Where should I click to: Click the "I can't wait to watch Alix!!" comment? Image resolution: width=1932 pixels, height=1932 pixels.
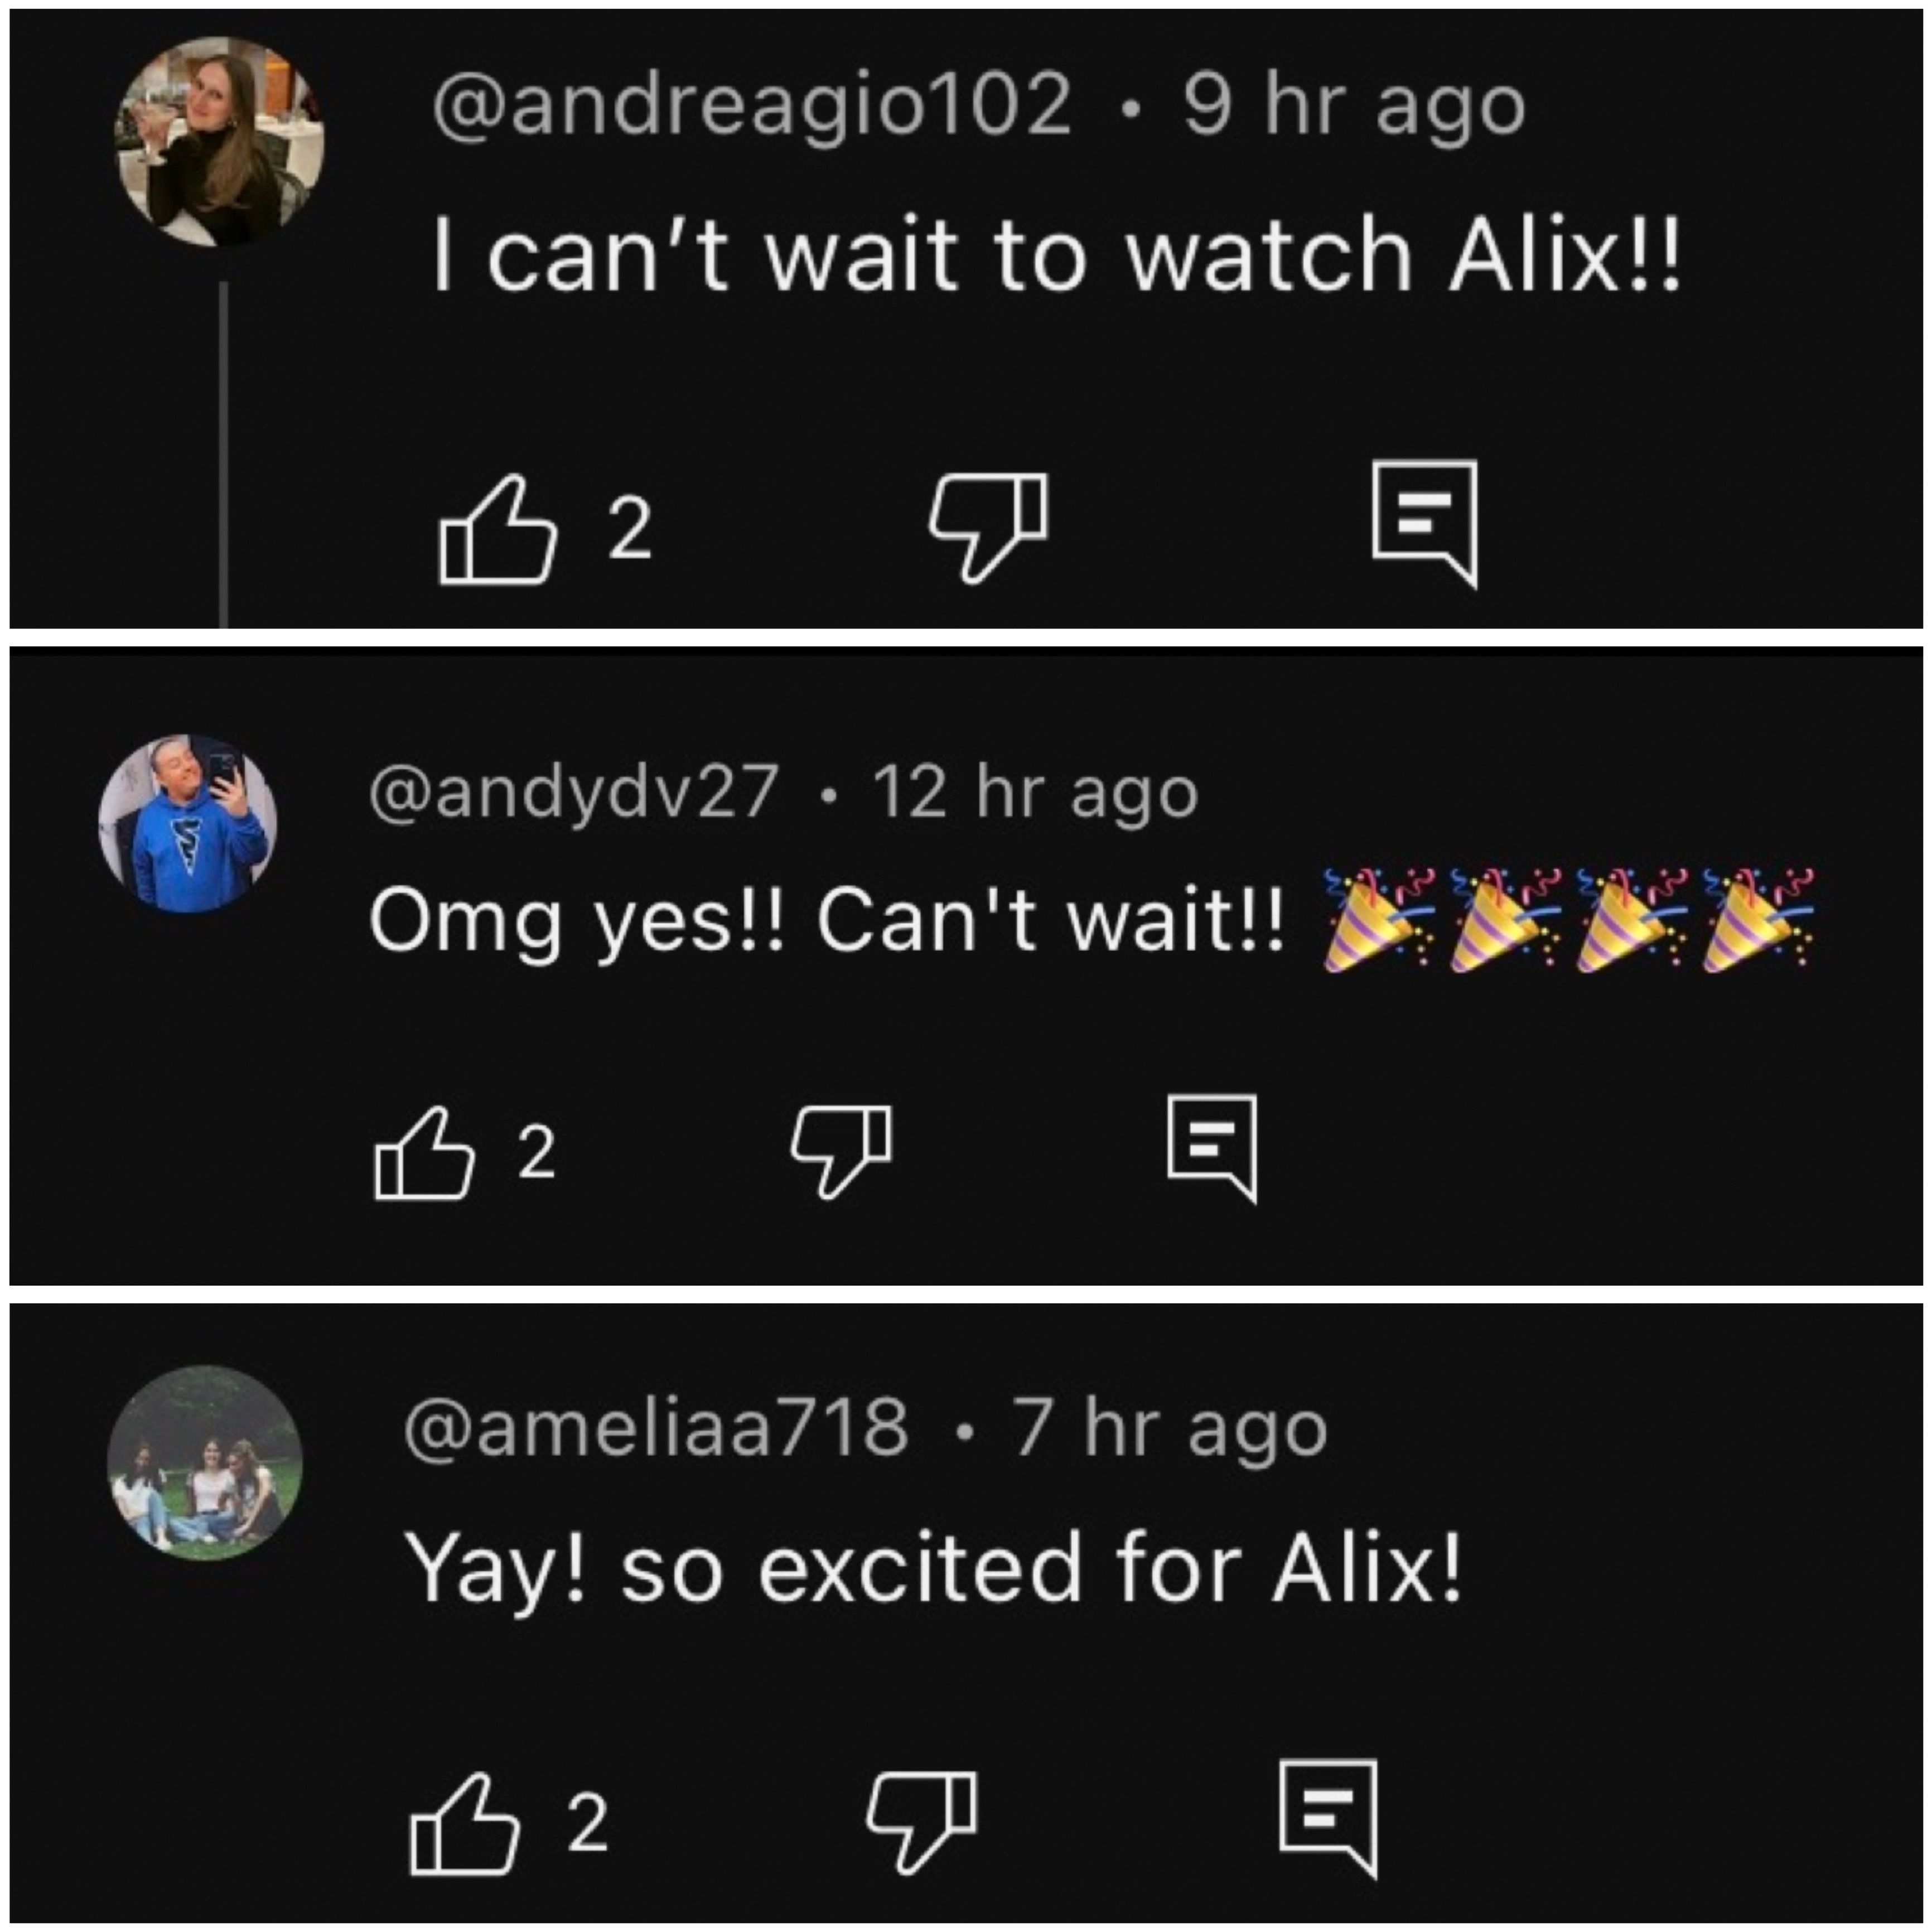pos(1057,256)
